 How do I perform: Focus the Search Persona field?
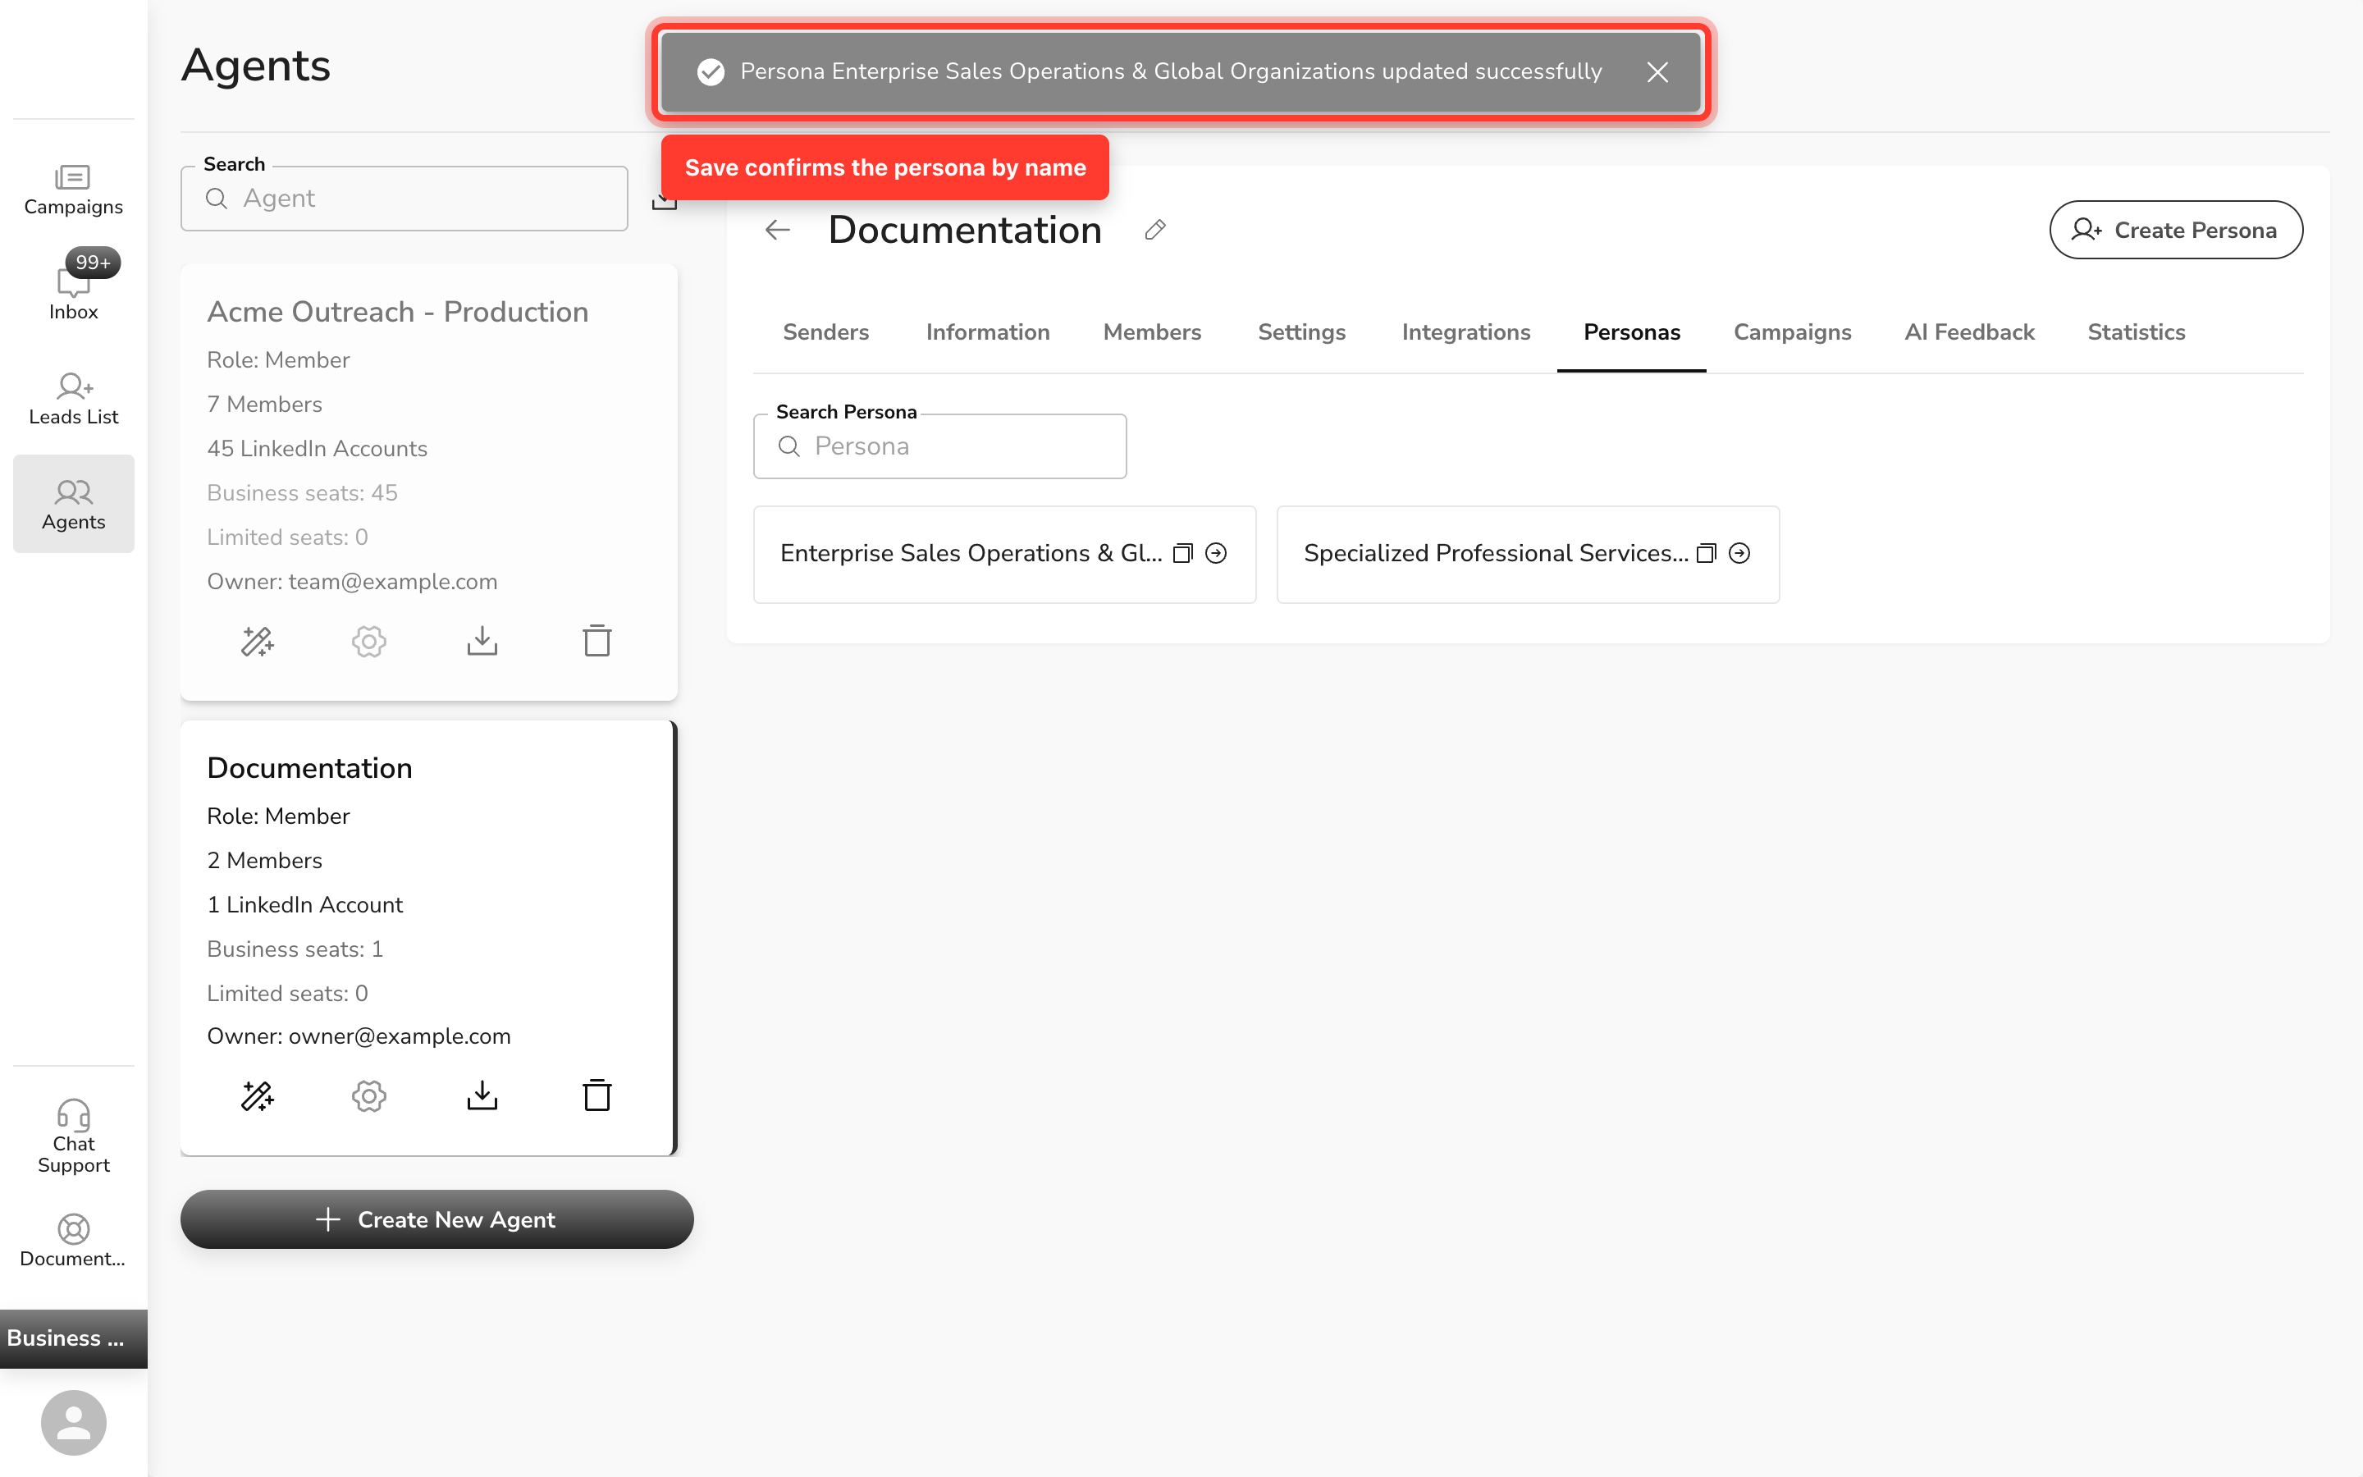[939, 446]
